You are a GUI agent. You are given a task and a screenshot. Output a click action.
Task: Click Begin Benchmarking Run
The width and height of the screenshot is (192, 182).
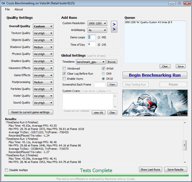155,75
